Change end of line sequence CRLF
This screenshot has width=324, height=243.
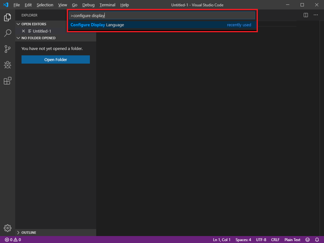click(275, 240)
